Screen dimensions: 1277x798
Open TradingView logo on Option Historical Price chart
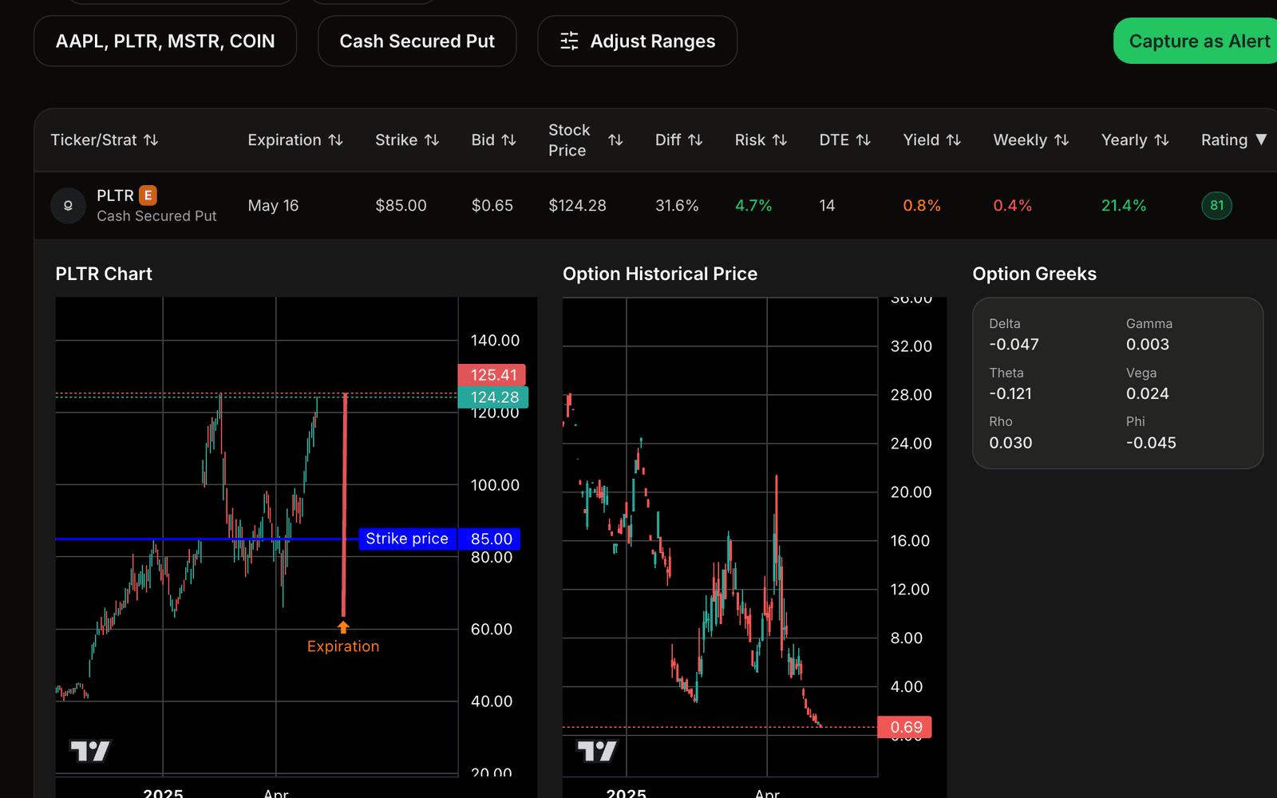597,751
